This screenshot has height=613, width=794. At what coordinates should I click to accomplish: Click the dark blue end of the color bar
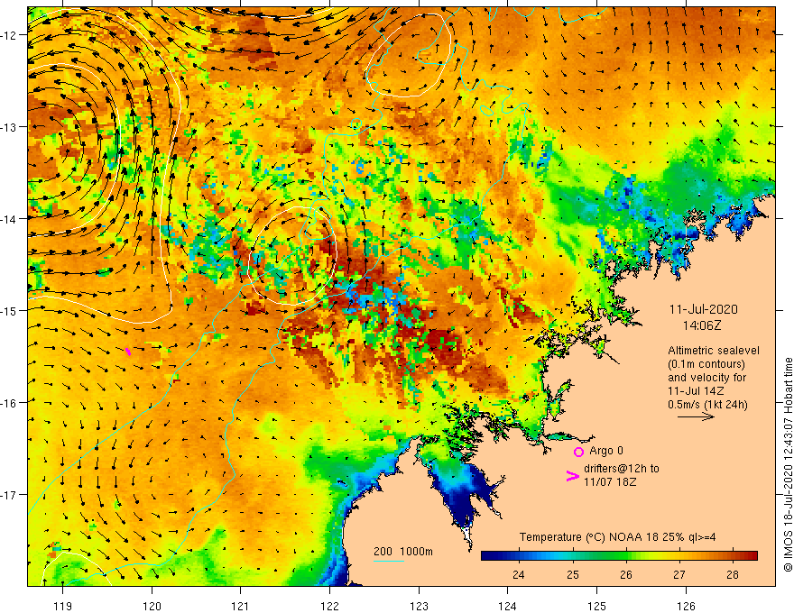point(489,555)
